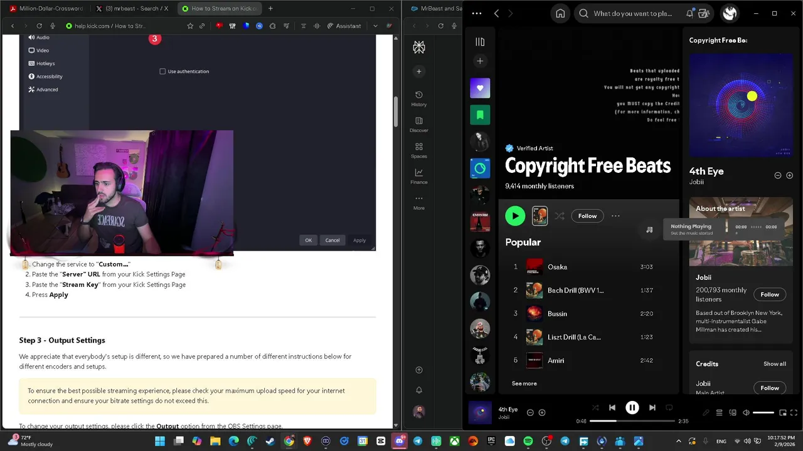This screenshot has width=803, height=451.
Task: Open the Spotify queue view
Action: (x=719, y=413)
